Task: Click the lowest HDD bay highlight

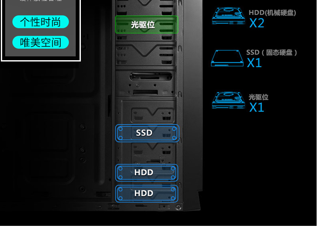Action: (147, 193)
